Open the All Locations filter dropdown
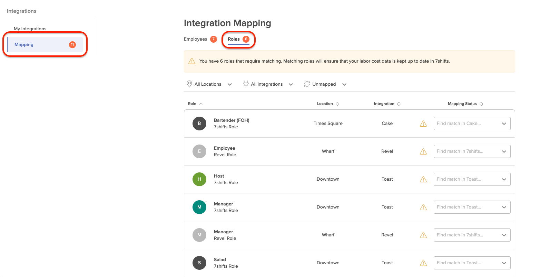 209,84
